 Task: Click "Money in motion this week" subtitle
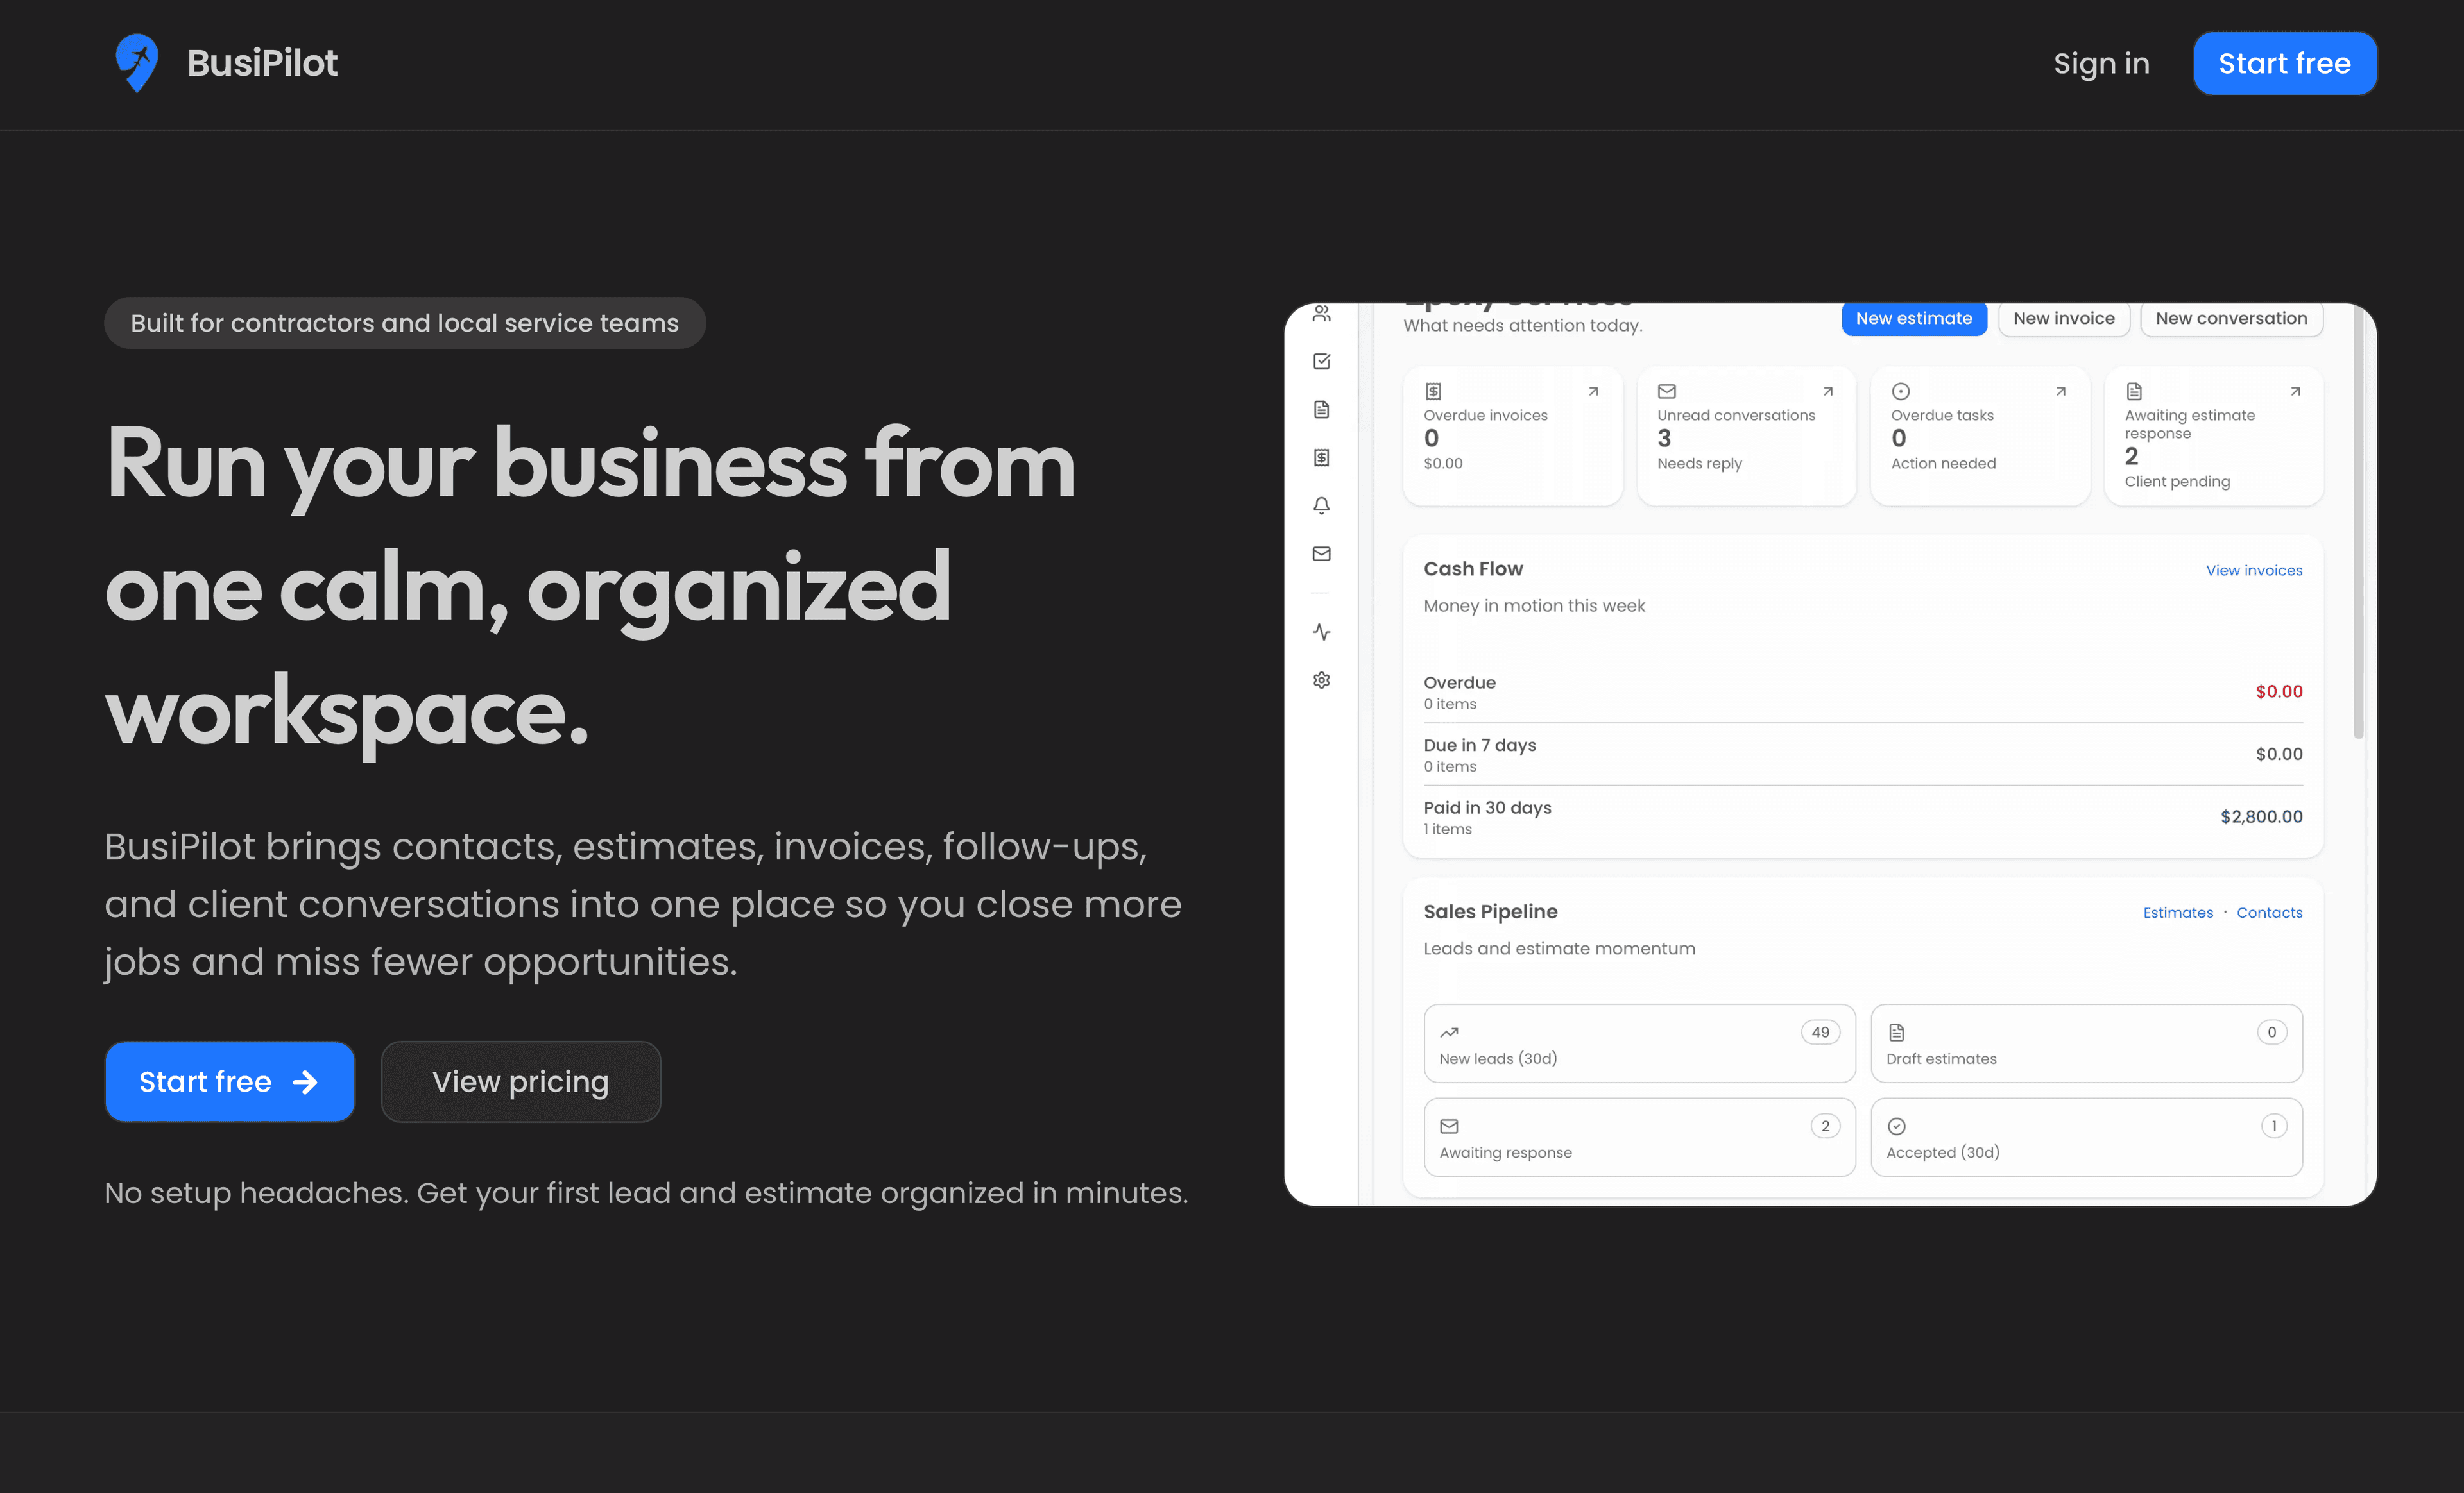[x=1534, y=605]
